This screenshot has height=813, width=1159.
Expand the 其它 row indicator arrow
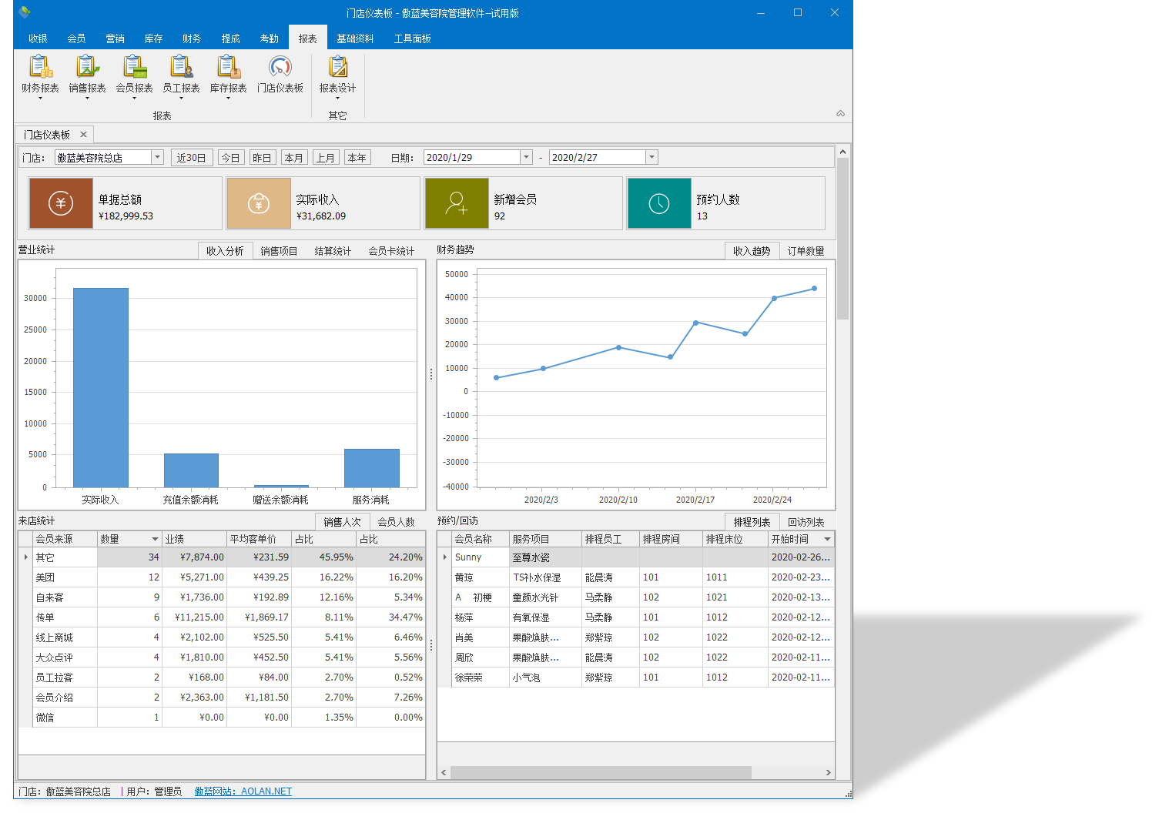click(x=25, y=557)
